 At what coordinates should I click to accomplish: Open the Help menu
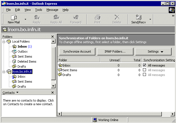(66, 10)
